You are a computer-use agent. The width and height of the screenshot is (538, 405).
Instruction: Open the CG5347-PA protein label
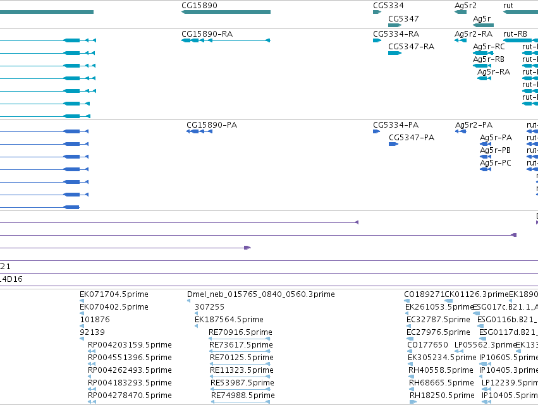pos(412,138)
